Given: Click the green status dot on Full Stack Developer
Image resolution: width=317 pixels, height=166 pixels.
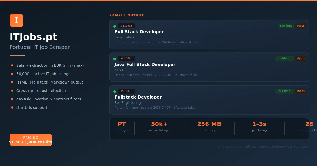Looking at the screenshot, I should 114,26.
